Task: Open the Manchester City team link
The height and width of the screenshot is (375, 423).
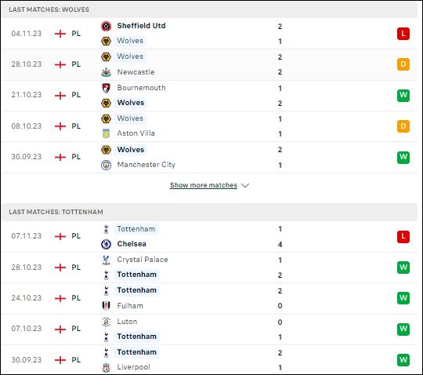Action: coord(146,165)
